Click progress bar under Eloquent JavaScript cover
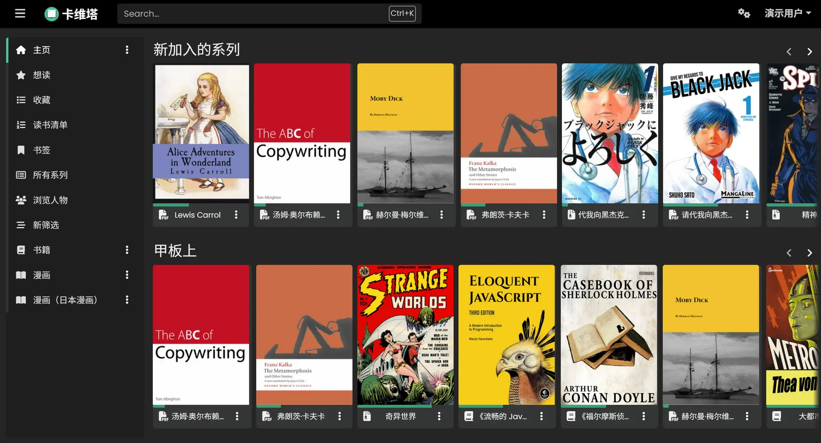 tap(507, 406)
